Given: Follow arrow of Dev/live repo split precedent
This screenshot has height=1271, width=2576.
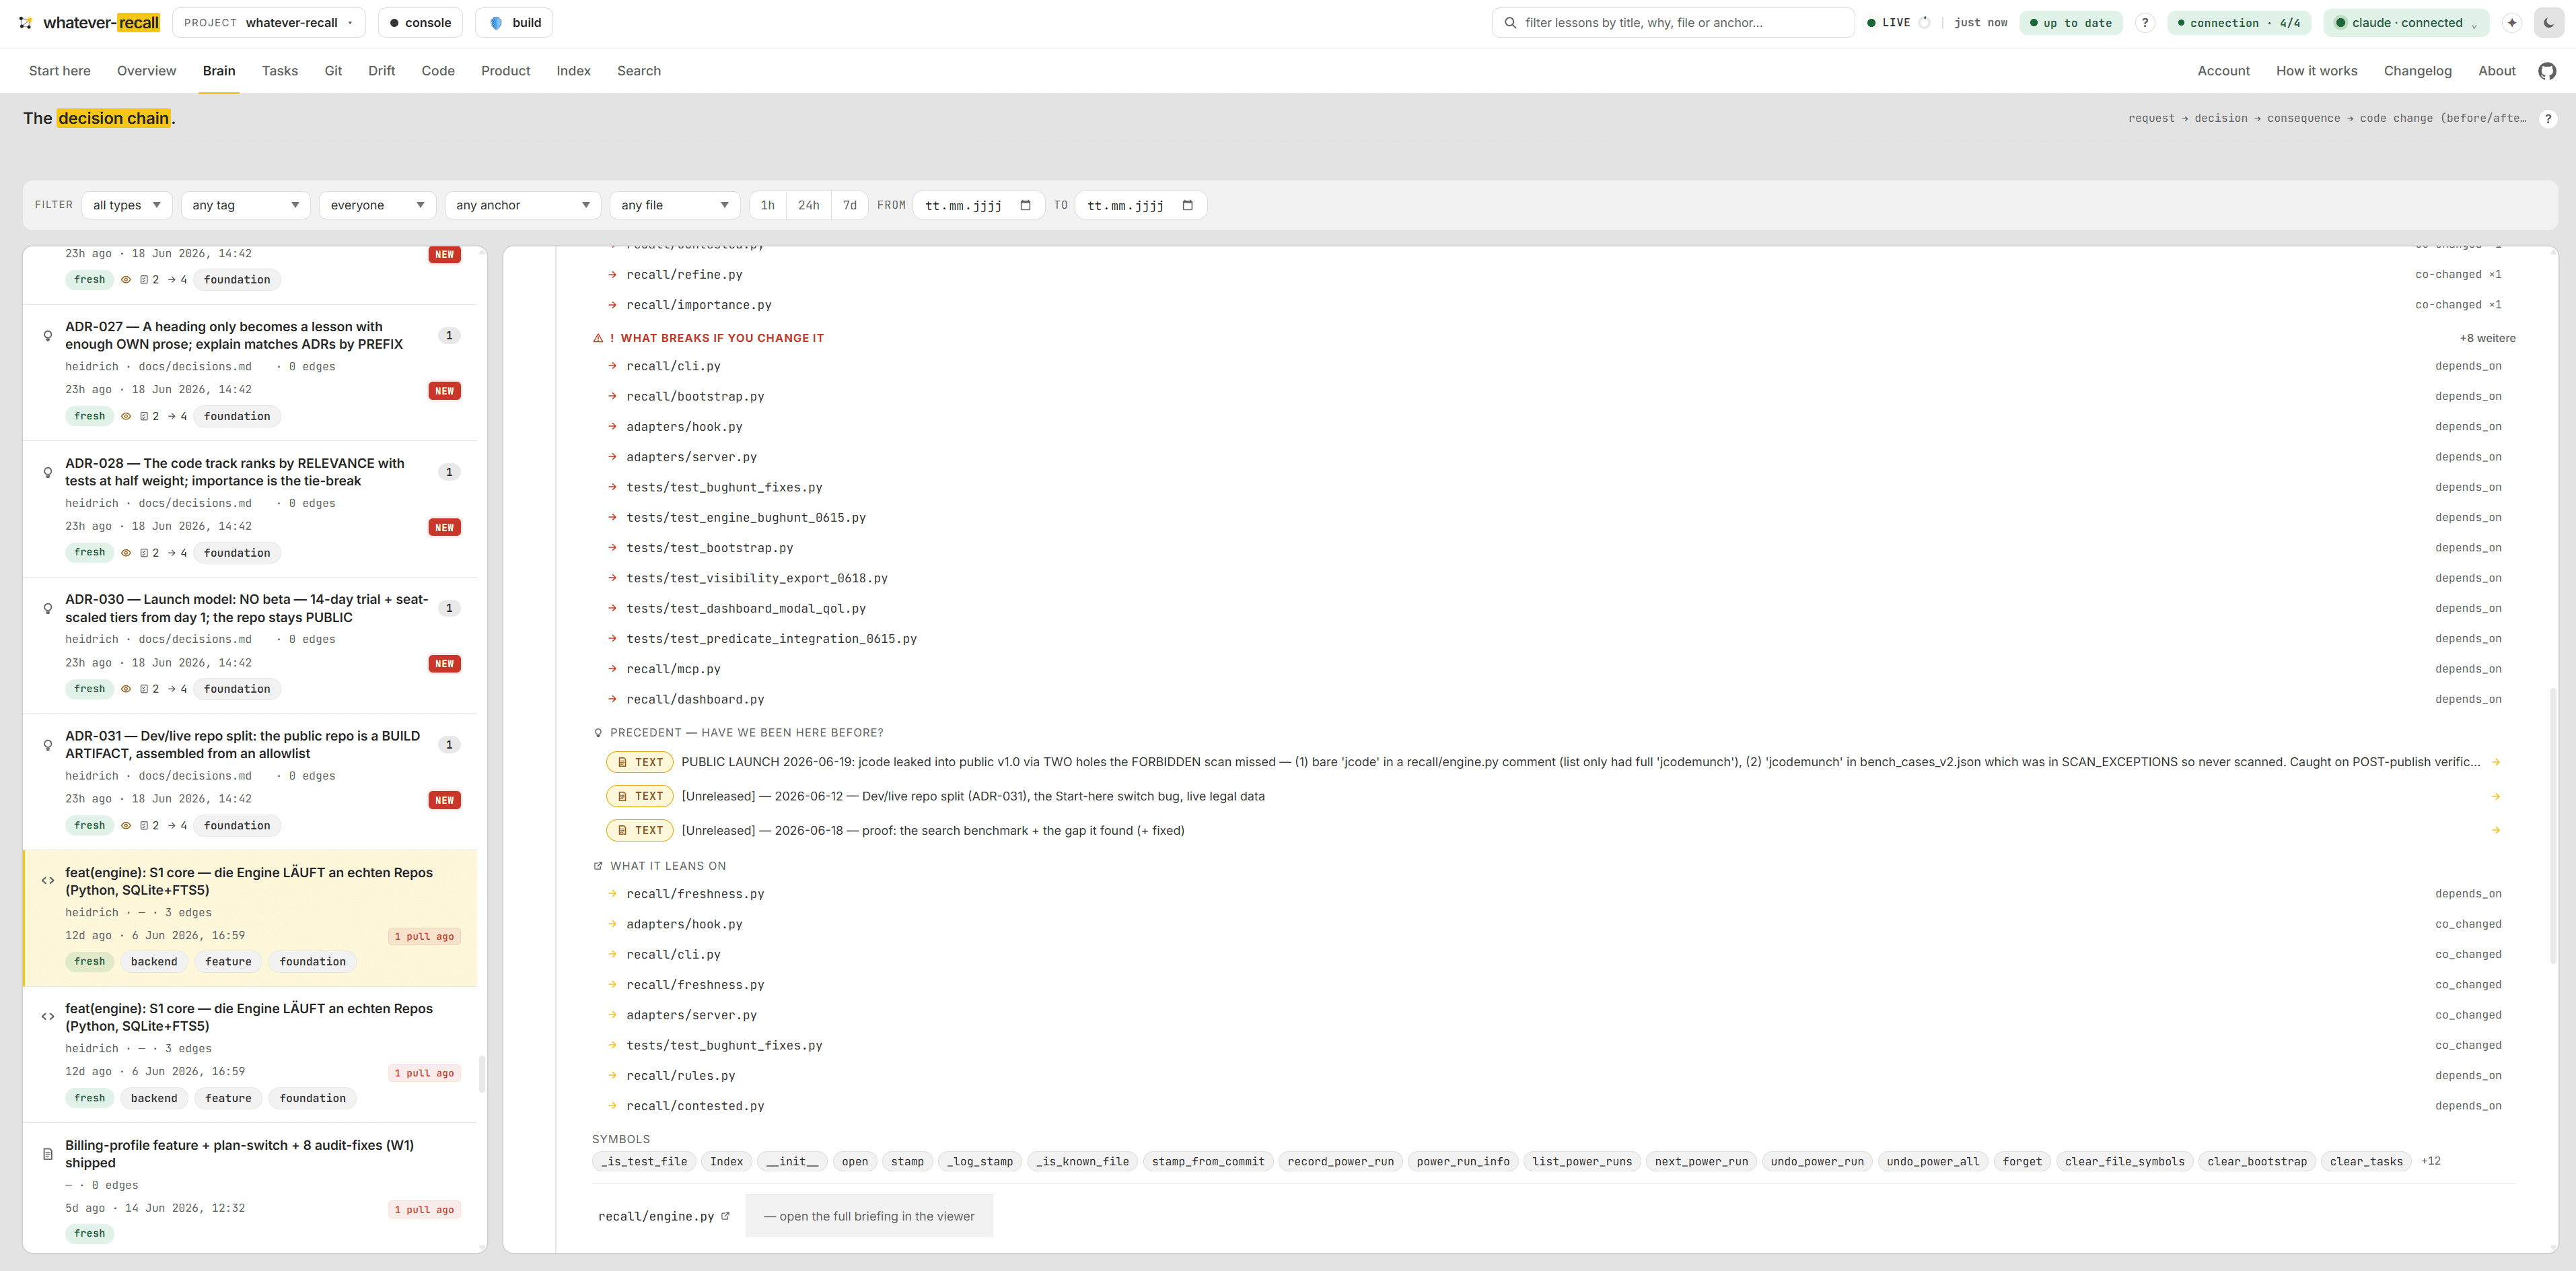Looking at the screenshot, I should [2496, 797].
